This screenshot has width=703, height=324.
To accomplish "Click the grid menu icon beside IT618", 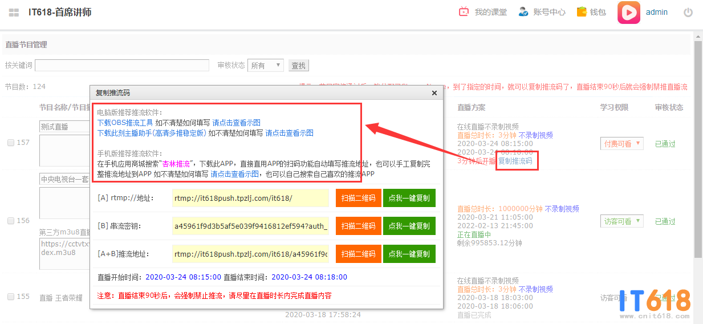I will click(14, 13).
